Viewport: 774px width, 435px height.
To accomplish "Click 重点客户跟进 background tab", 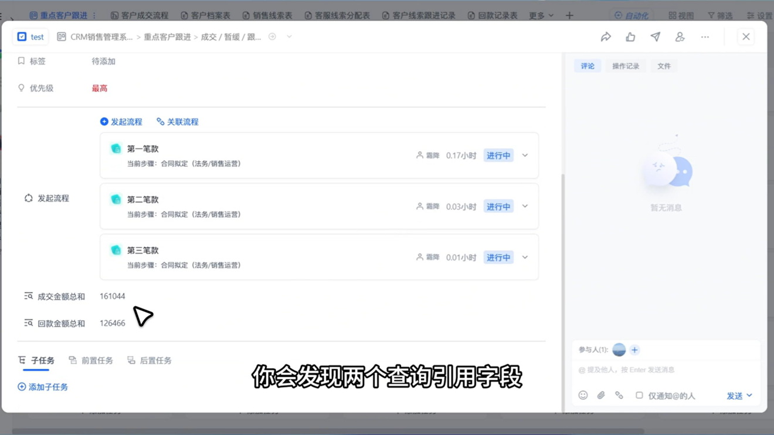I will click(59, 15).
